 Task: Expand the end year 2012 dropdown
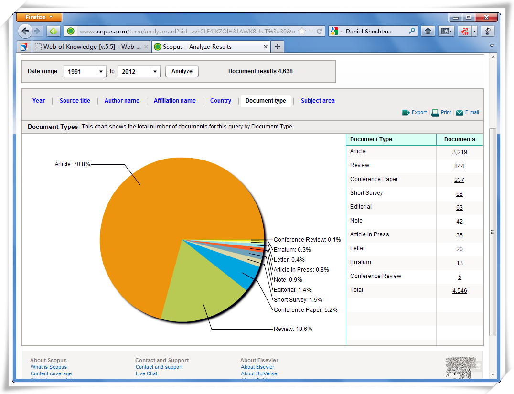[155, 71]
